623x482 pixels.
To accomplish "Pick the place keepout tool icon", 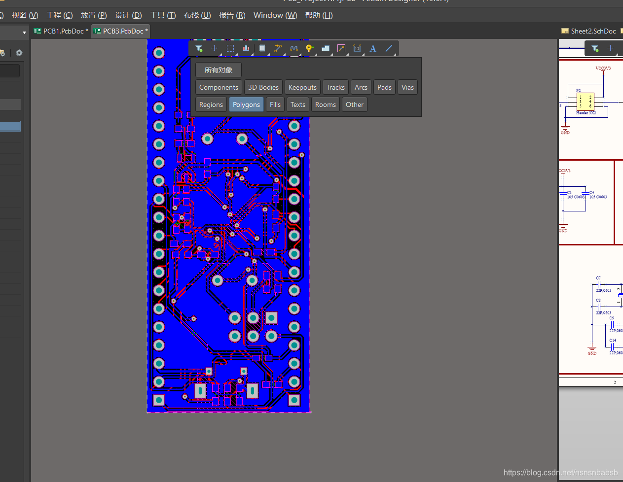I will tap(341, 48).
